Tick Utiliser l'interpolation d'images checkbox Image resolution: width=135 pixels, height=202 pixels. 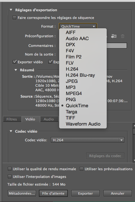(10, 177)
